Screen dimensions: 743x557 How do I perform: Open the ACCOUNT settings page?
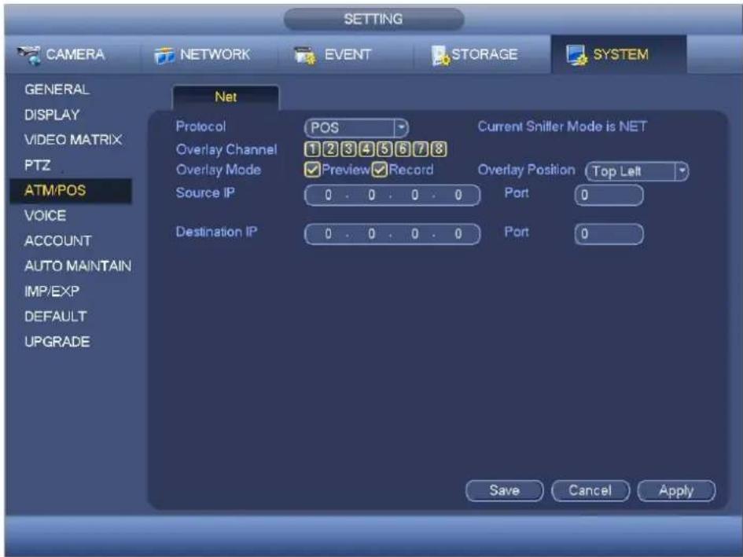(x=58, y=240)
